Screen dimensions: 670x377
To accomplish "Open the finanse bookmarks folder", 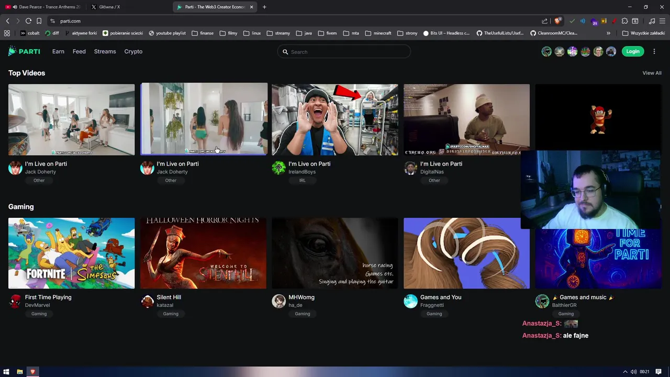I will coord(203,33).
